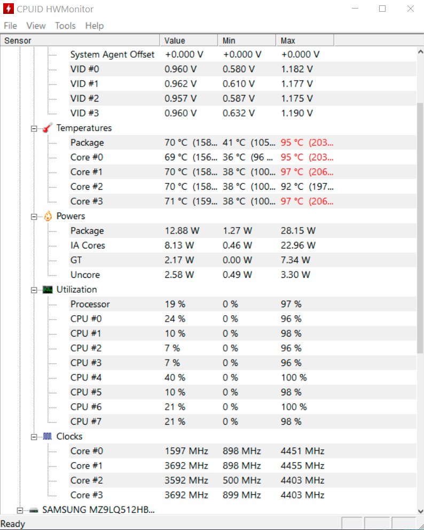Open the Tools menu
Screen dimensions: 424x530
[x=65, y=26]
